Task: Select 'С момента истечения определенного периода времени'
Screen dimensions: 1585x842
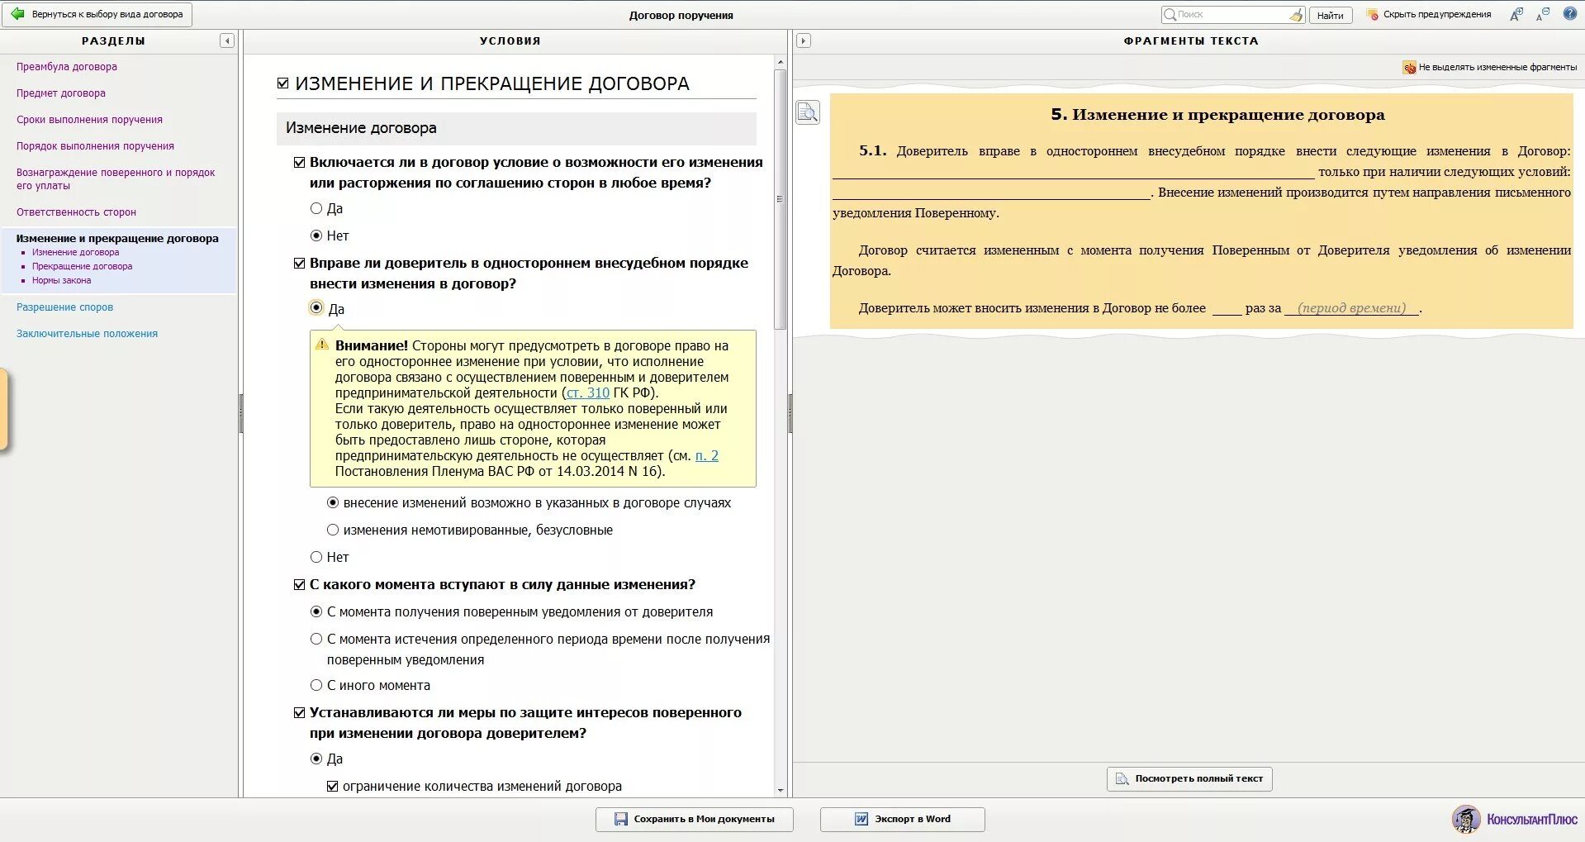Action: (x=316, y=639)
